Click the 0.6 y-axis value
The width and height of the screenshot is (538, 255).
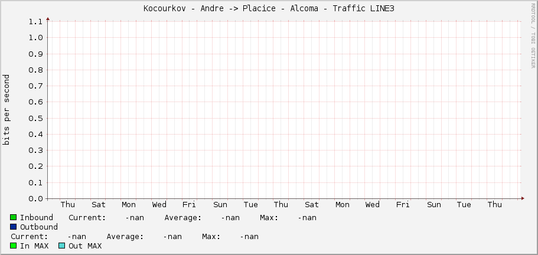tap(35, 102)
